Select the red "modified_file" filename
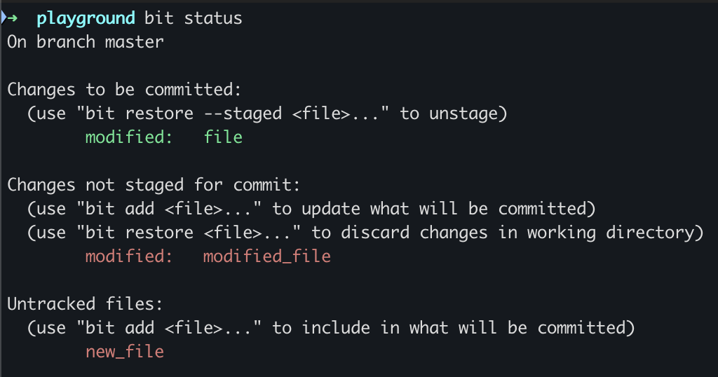This screenshot has height=377, width=718. click(x=266, y=256)
